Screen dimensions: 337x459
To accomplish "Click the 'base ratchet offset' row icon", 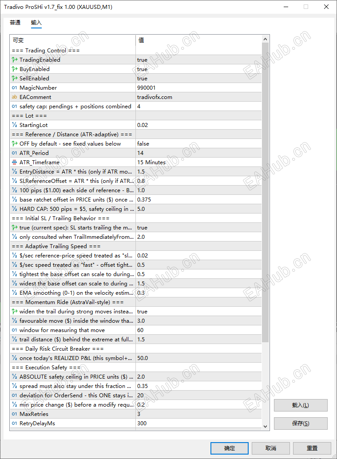I will (x=14, y=200).
